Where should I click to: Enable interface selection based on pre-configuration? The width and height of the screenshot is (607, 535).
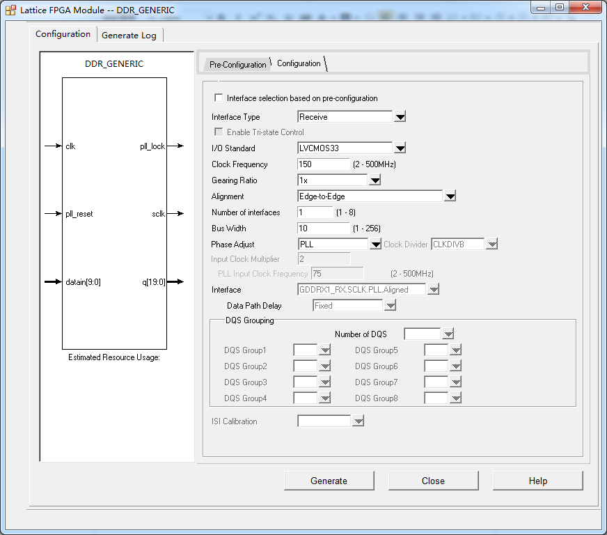[219, 98]
